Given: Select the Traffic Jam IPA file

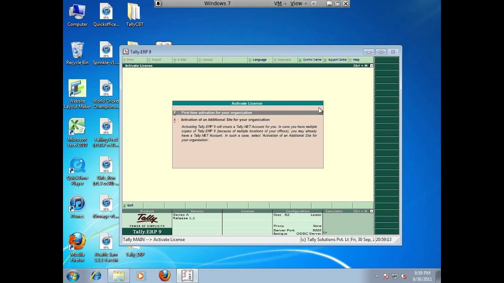Looking at the screenshot, I should coord(106,248).
